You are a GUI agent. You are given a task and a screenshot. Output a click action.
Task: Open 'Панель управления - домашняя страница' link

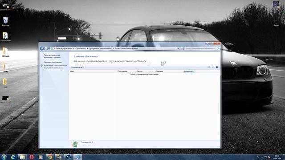tap(52, 56)
